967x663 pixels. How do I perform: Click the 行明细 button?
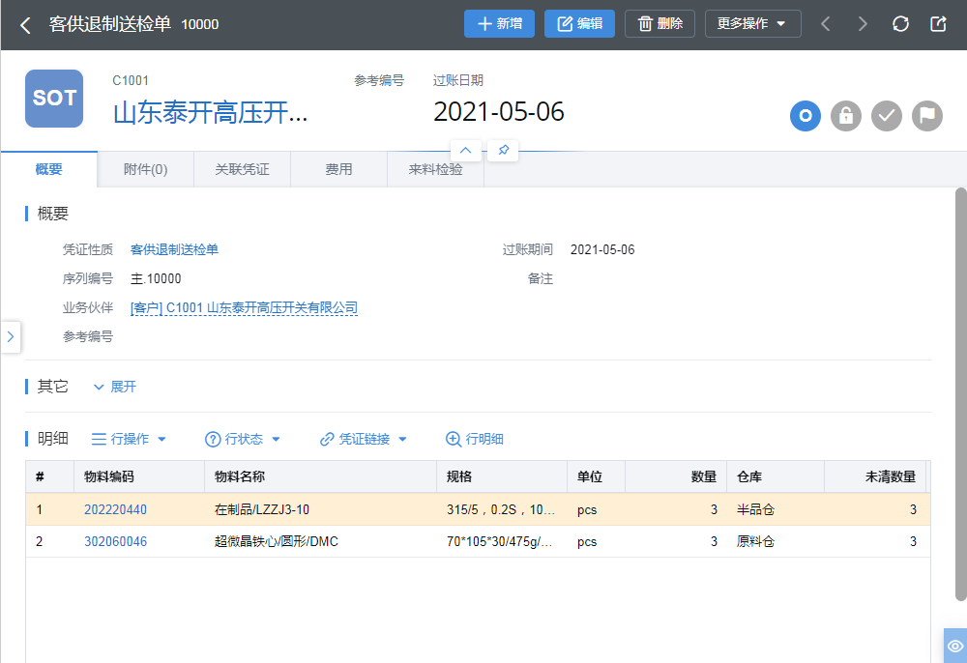click(474, 439)
